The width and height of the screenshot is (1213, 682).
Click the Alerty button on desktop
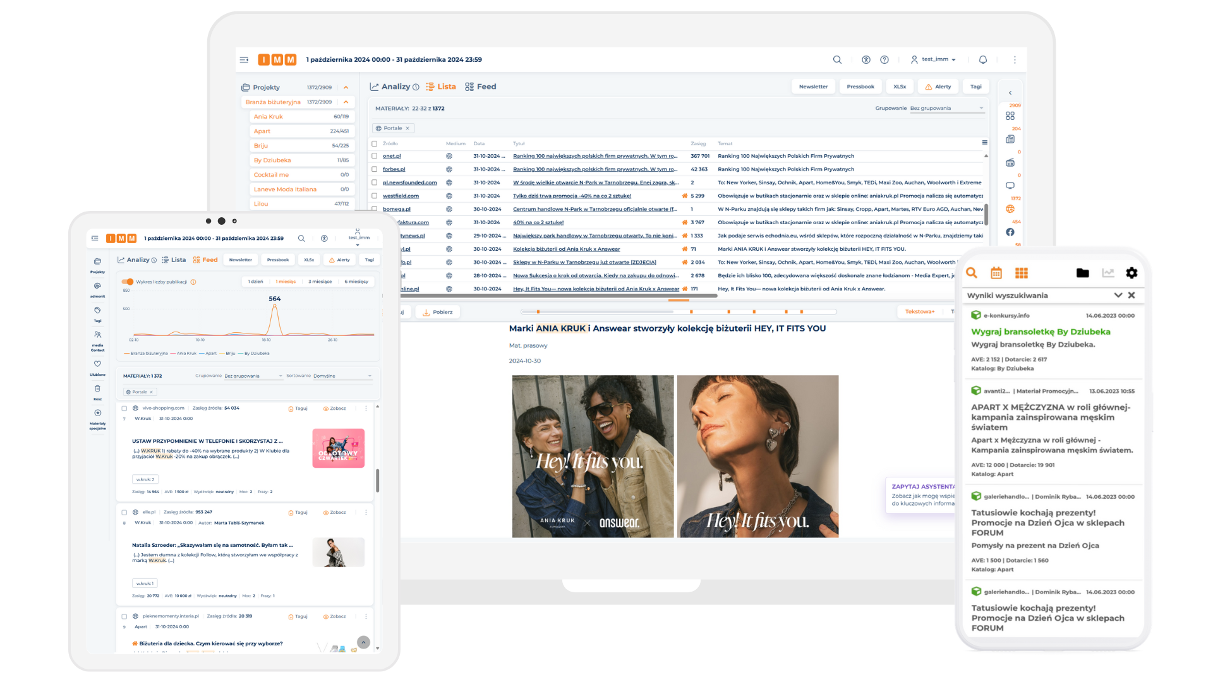[938, 87]
